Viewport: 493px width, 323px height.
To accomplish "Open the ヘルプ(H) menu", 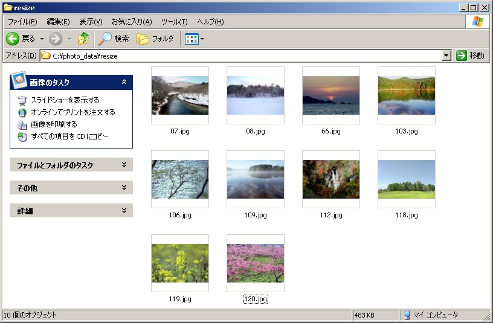I will click(210, 22).
